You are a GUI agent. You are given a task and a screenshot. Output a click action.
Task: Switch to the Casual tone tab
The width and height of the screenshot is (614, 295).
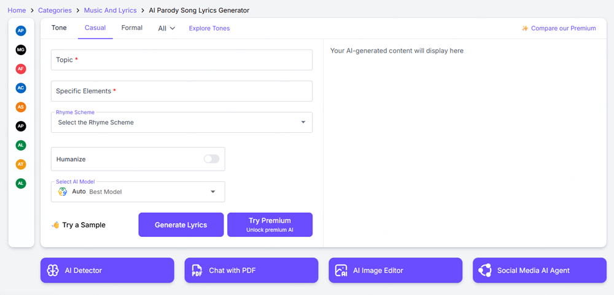(95, 28)
